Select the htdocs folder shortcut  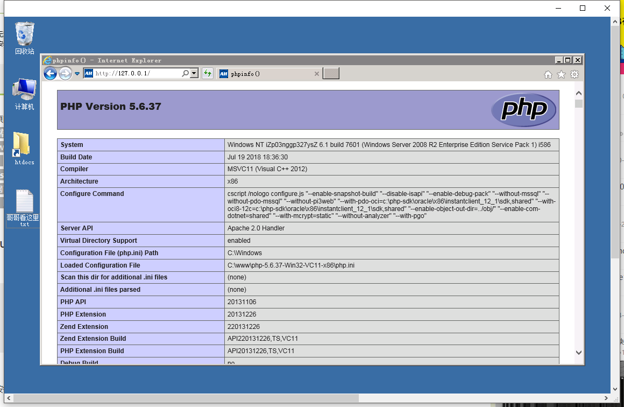point(24,148)
